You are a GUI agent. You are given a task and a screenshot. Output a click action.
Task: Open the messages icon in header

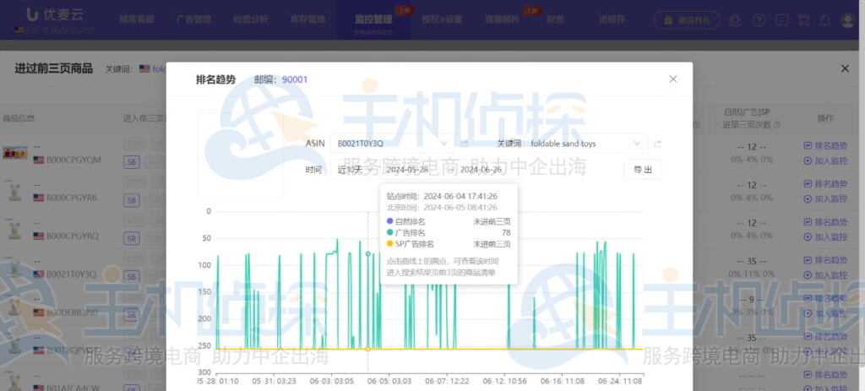tap(781, 20)
